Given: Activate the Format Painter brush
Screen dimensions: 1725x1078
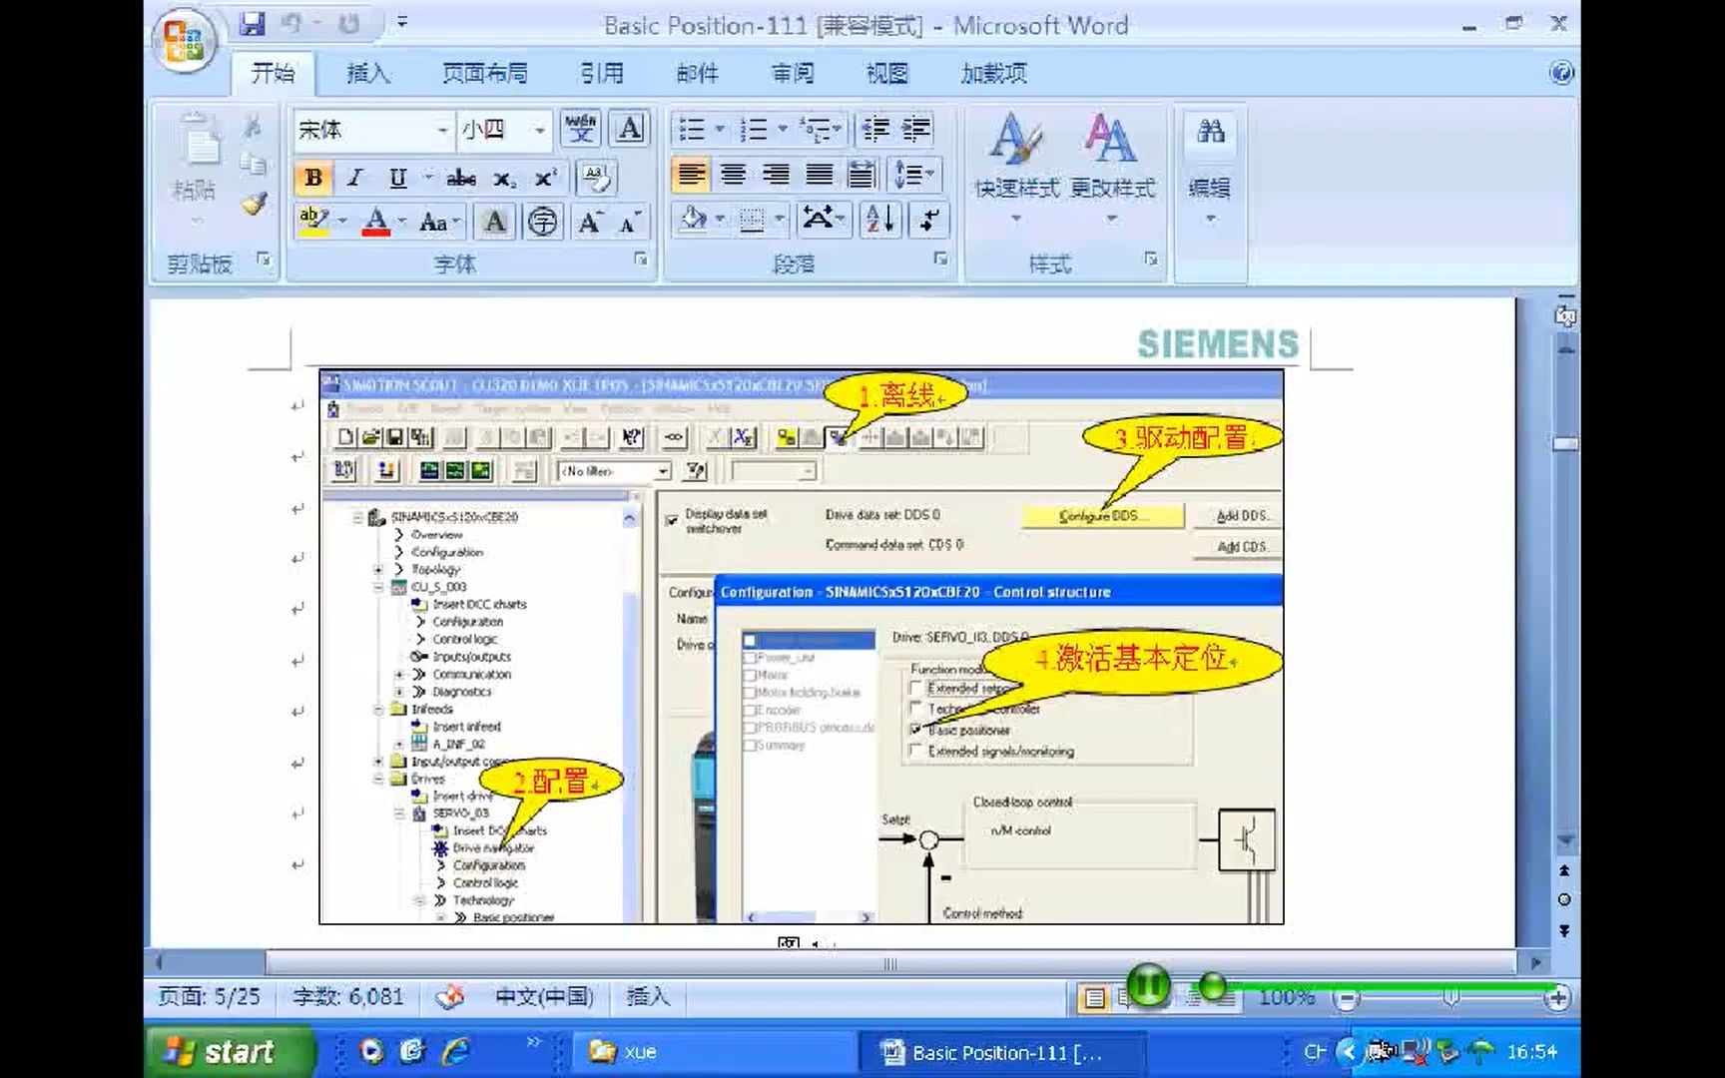Looking at the screenshot, I should [253, 204].
